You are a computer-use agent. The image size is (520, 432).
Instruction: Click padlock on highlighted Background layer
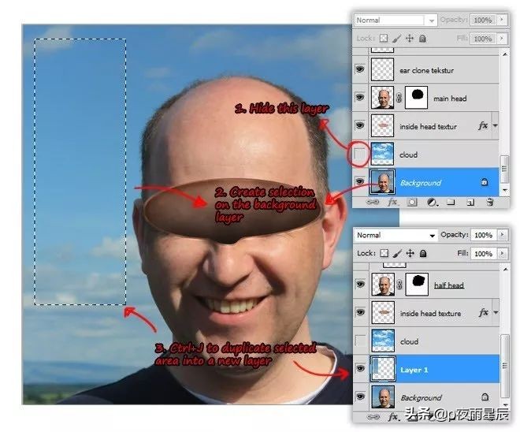pyautogui.click(x=485, y=182)
